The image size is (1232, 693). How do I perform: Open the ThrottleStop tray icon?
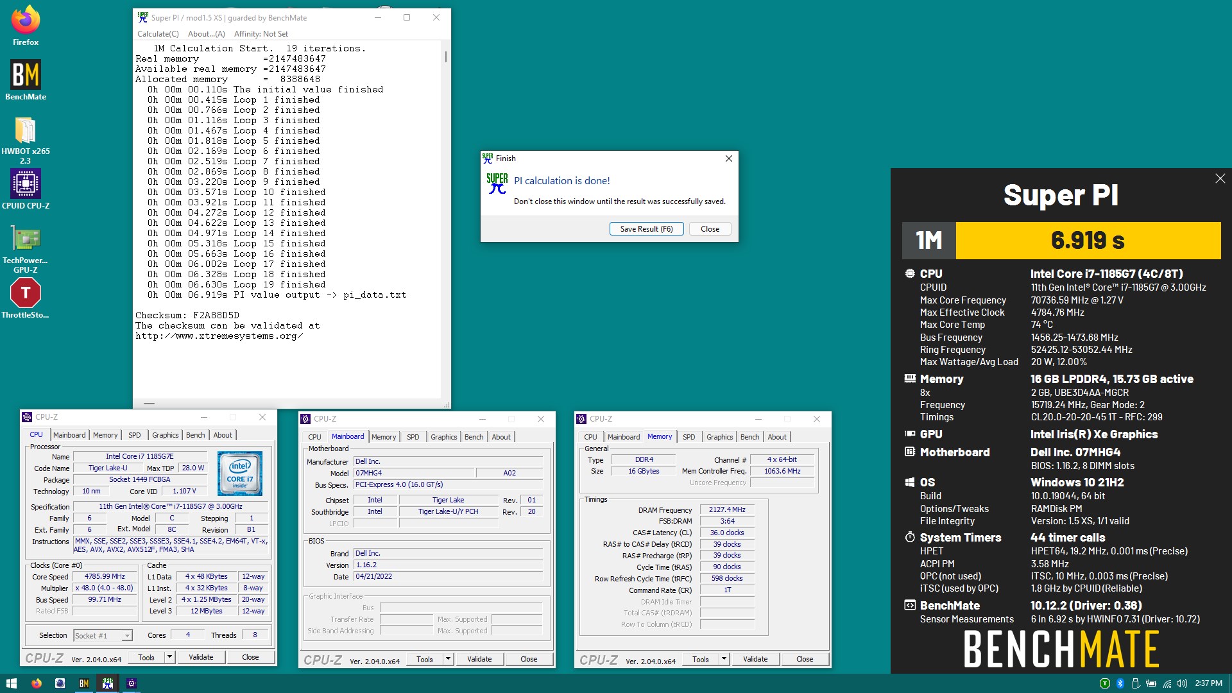(x=1104, y=683)
